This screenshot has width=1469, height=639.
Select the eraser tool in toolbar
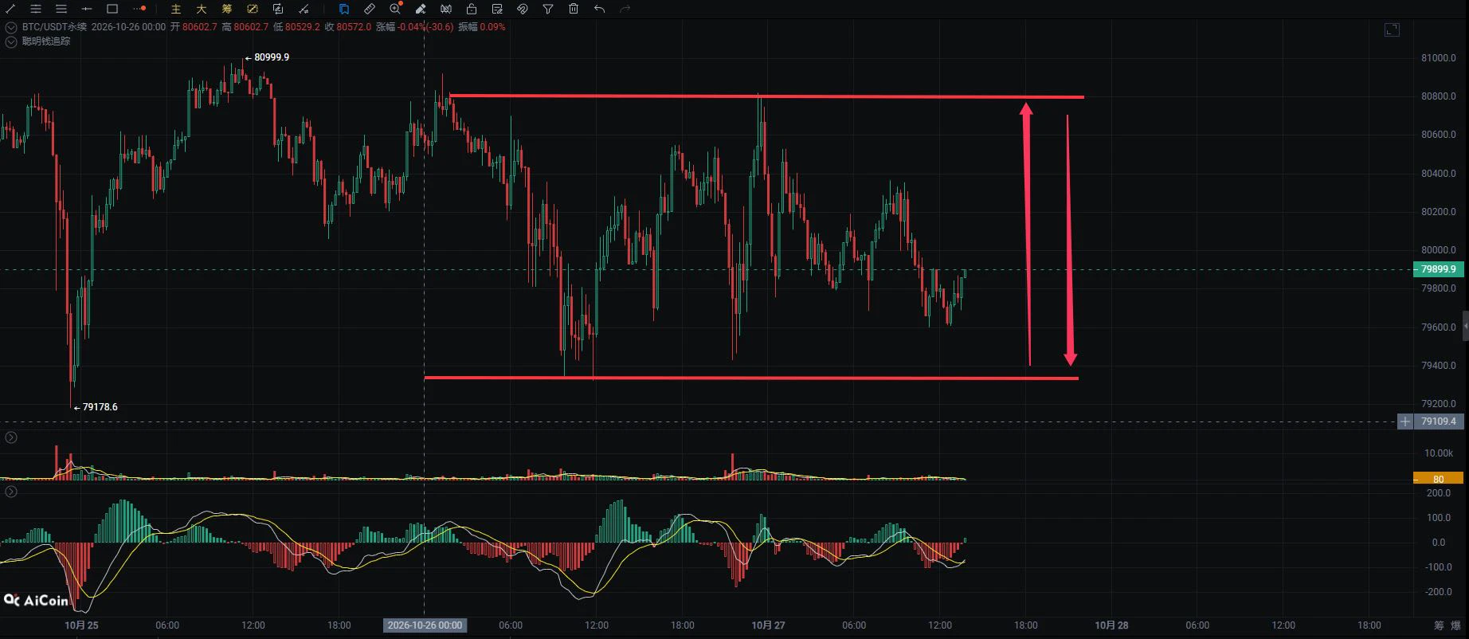tap(421, 9)
